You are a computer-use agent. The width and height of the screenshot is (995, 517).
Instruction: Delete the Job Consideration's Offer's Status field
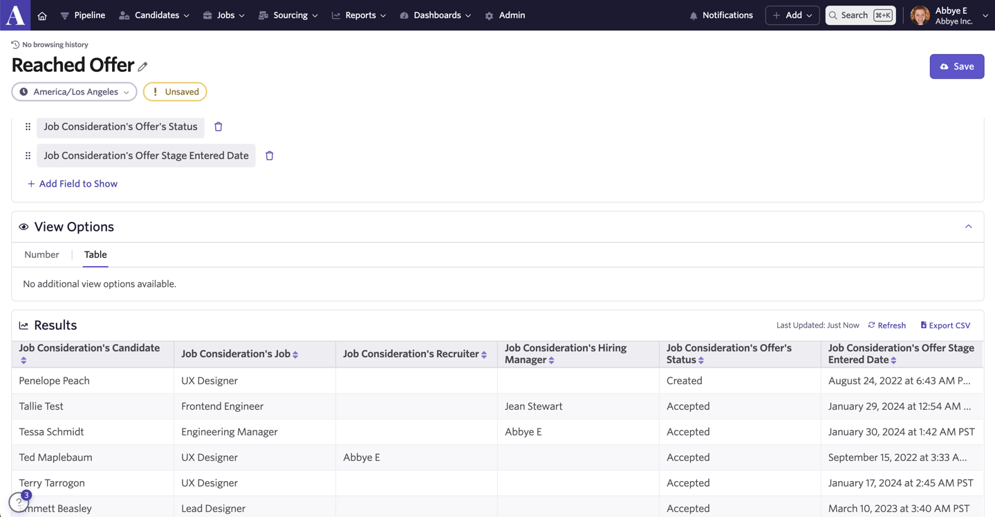click(x=218, y=126)
